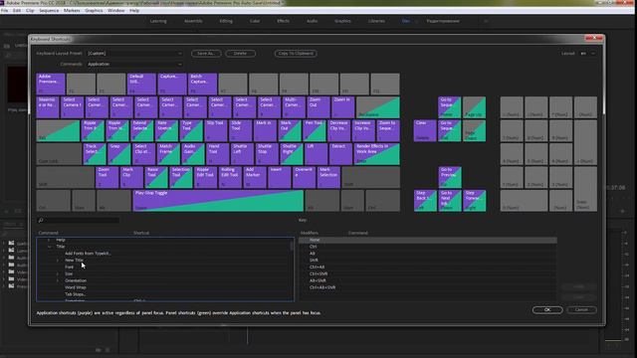The height and width of the screenshot is (358, 637).
Task: Open the File menu
Action: (4, 11)
